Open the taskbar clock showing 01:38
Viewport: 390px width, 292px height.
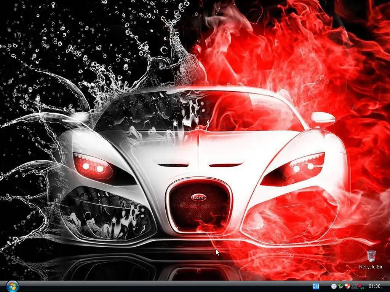tap(376, 286)
